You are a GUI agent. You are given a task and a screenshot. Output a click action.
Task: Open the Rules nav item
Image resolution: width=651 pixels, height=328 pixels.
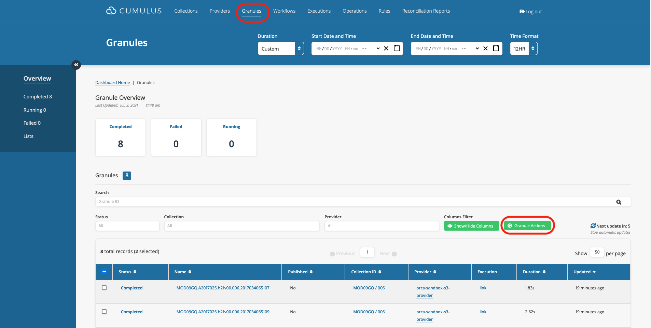tap(384, 11)
